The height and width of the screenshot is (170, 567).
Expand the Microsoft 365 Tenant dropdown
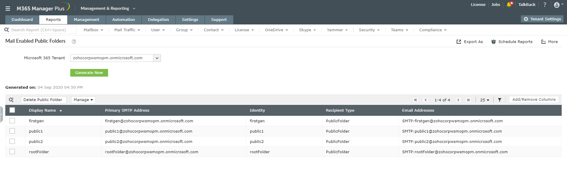pyautogui.click(x=157, y=58)
